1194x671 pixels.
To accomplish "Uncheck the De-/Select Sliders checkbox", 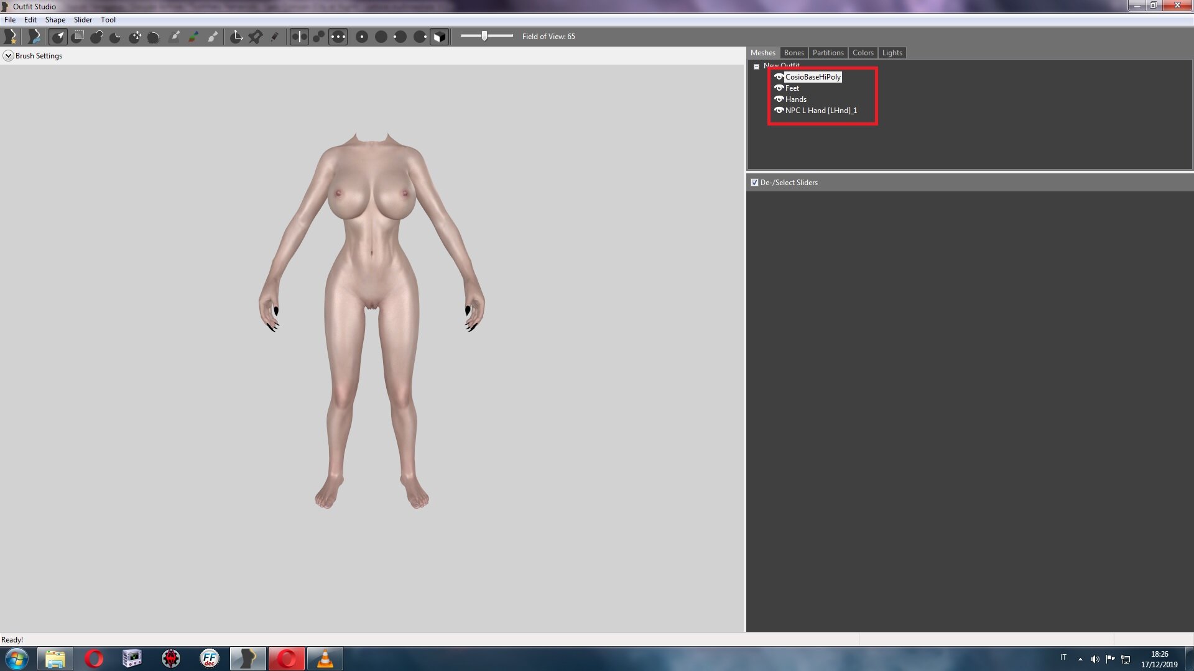I will 754,183.
